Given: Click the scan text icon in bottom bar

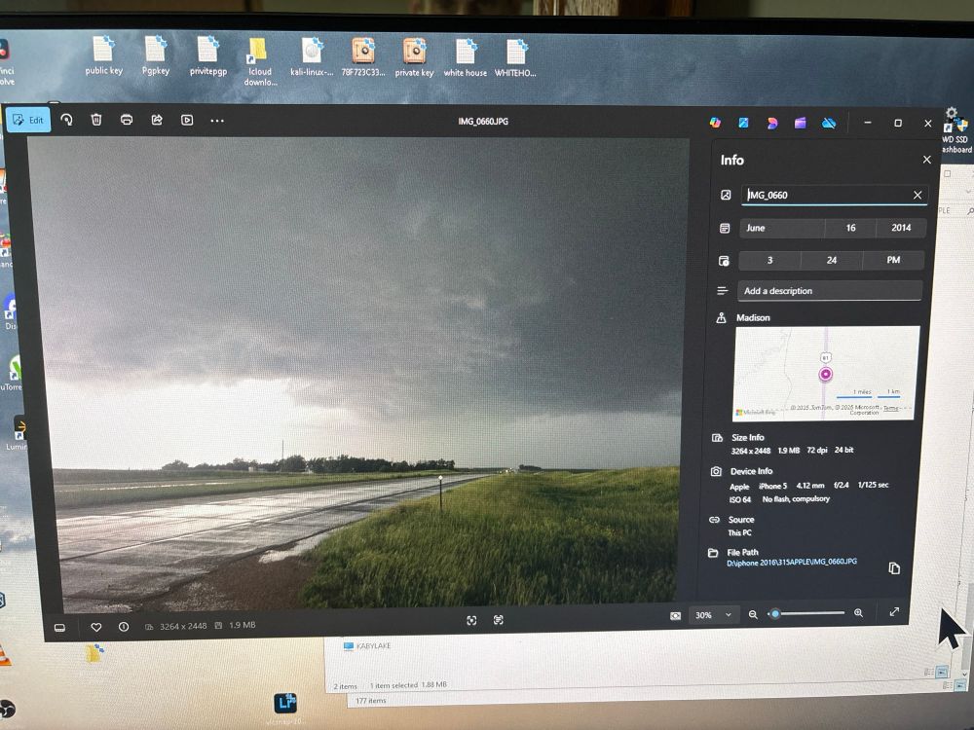Looking at the screenshot, I should (x=498, y=619).
